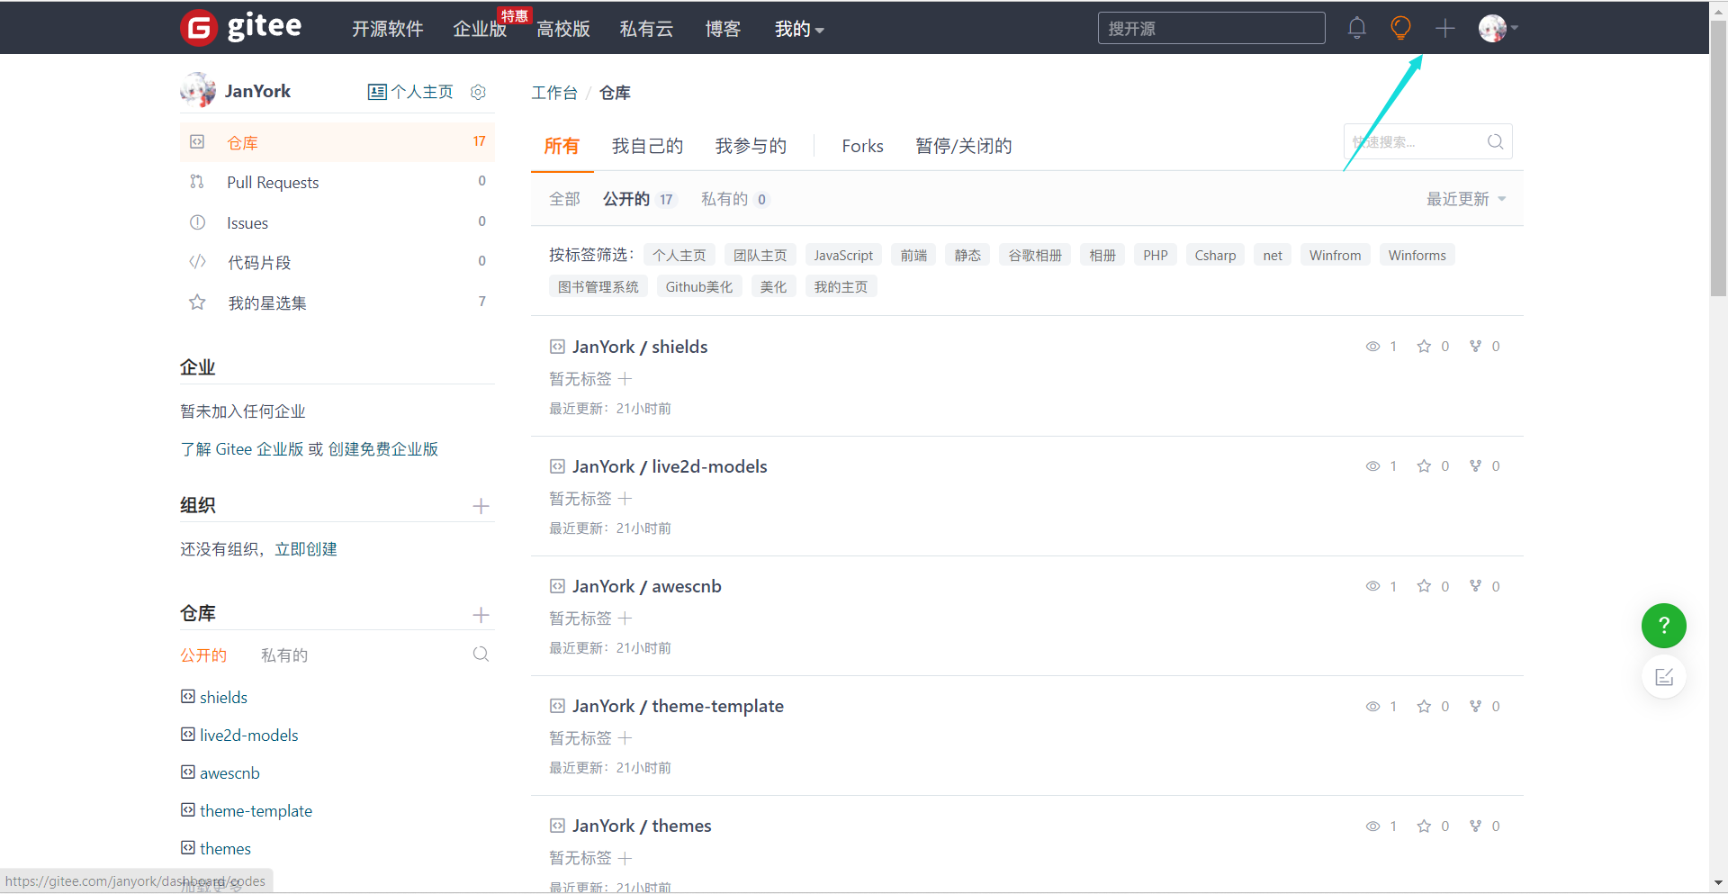1728x894 pixels.
Task: Click star icon for live2d-models repo
Action: pyautogui.click(x=1424, y=466)
